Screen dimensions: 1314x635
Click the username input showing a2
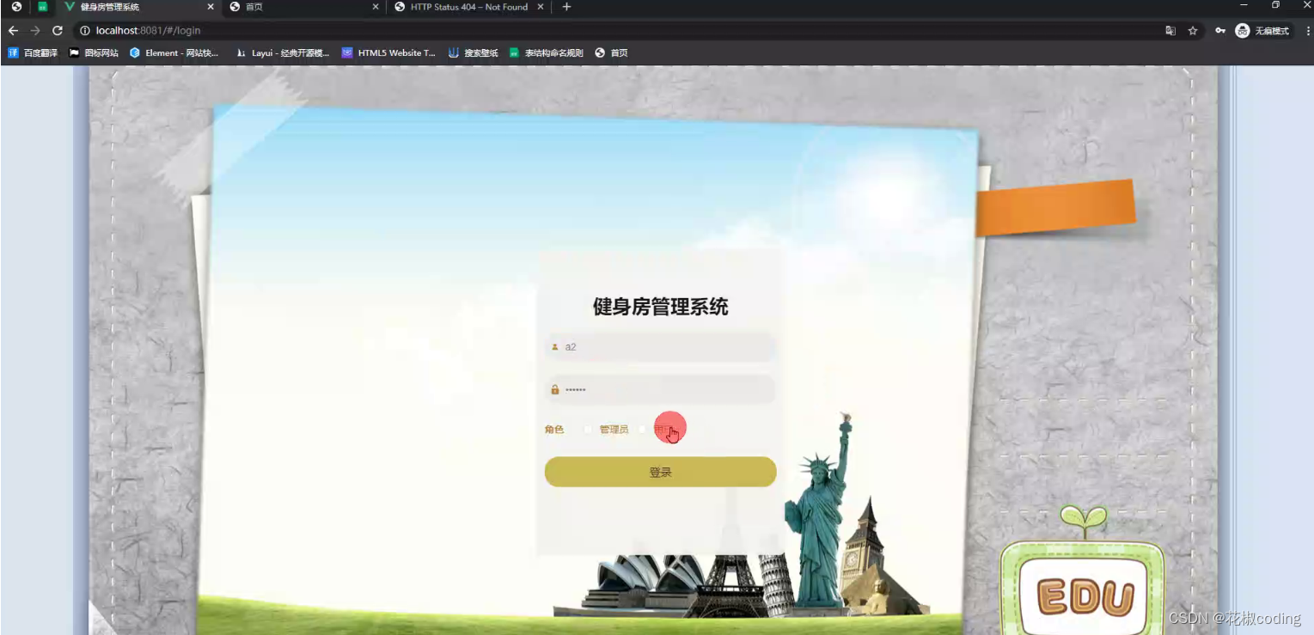click(659, 347)
